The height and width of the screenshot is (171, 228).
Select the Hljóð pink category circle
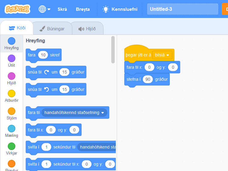[x=11, y=76]
